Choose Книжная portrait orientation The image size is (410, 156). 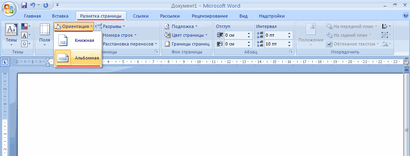[x=78, y=40]
